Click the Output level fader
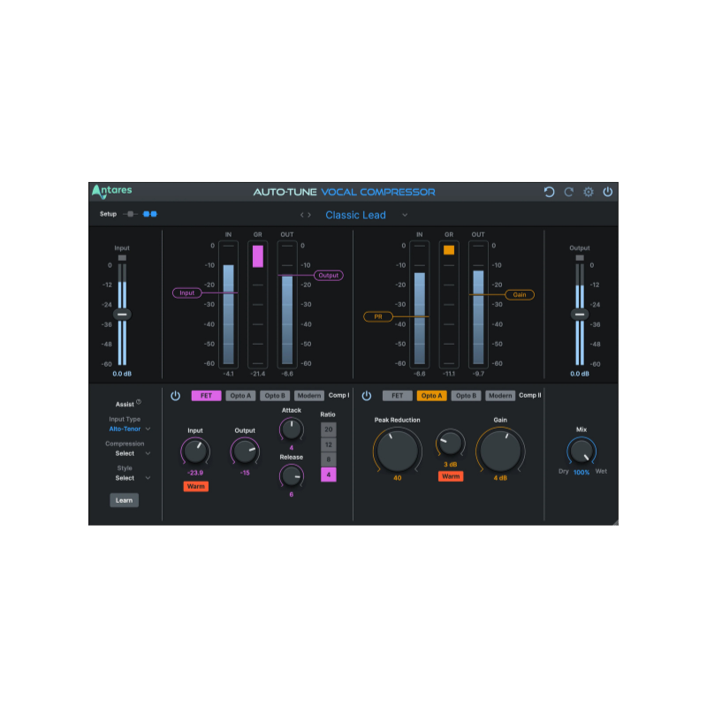707x707 pixels. [579, 314]
